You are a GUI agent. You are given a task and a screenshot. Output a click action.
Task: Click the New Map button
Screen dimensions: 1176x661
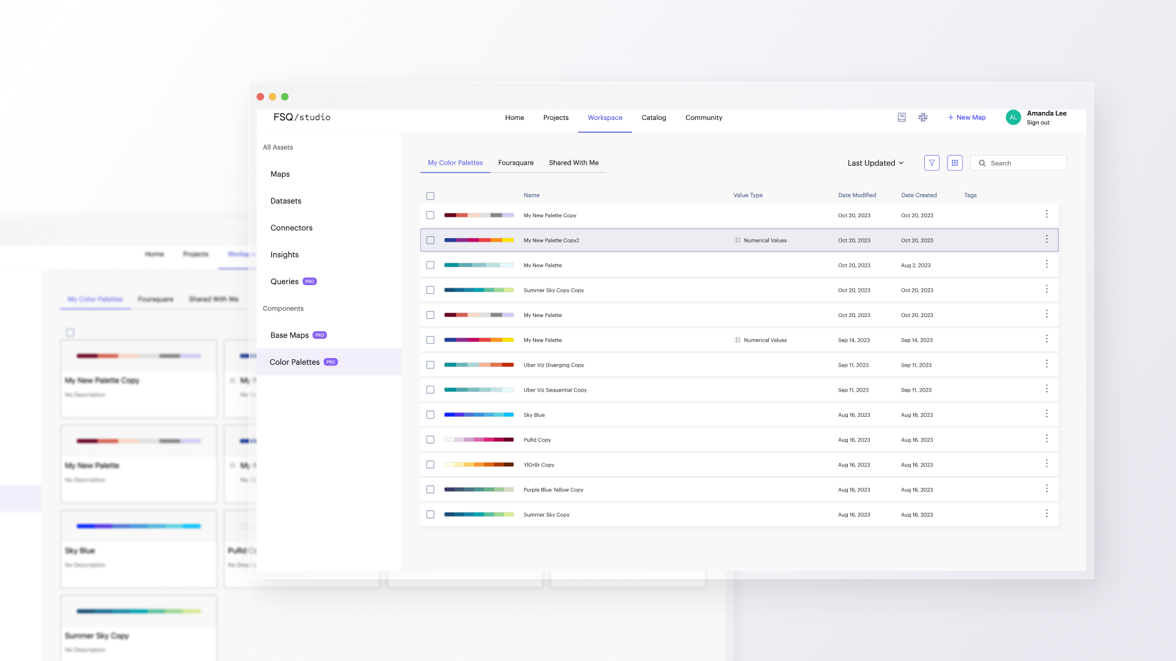coord(967,118)
